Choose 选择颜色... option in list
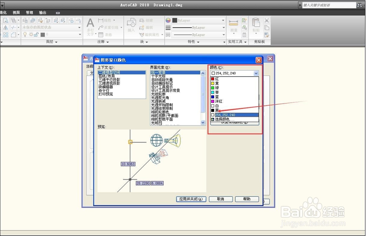 coord(235,119)
